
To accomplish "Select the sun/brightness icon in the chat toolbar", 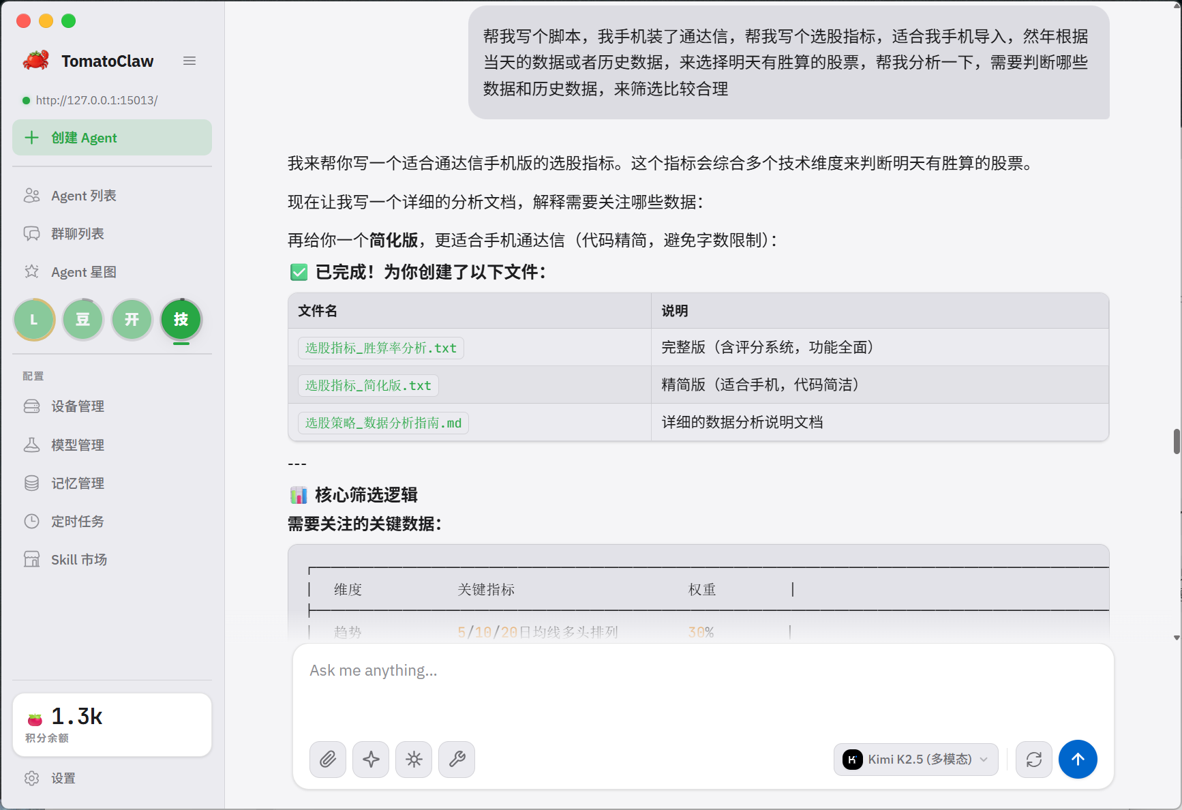I will [x=414, y=760].
